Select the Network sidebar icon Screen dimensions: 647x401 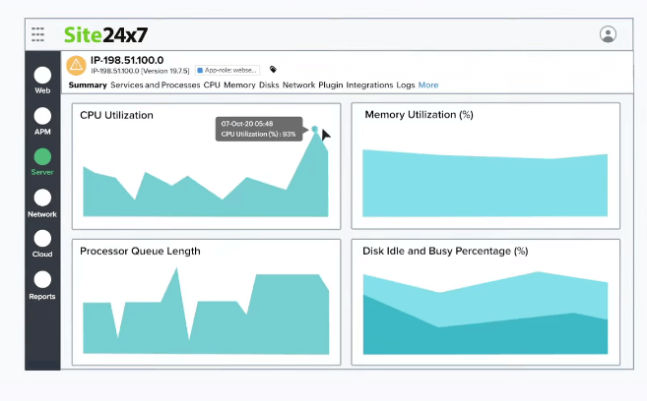point(42,198)
